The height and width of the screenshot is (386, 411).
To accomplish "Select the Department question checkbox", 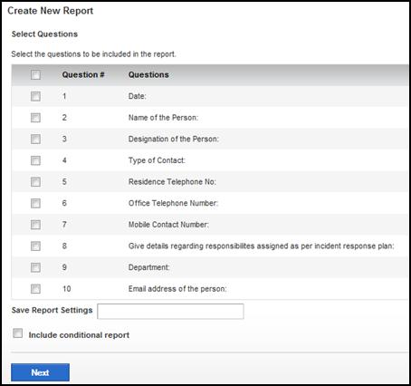I will click(35, 267).
